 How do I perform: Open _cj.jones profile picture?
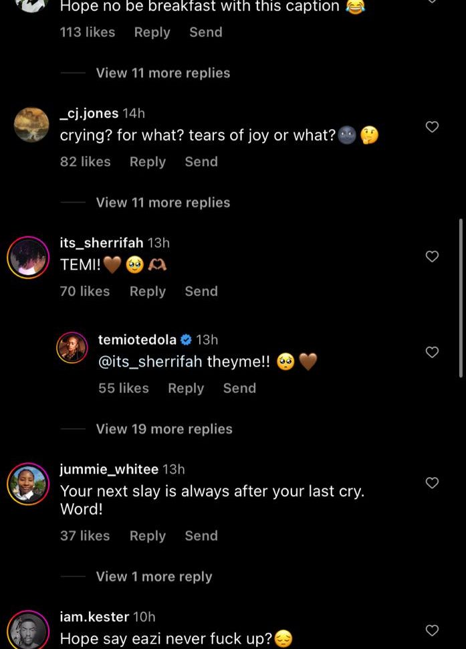[31, 125]
